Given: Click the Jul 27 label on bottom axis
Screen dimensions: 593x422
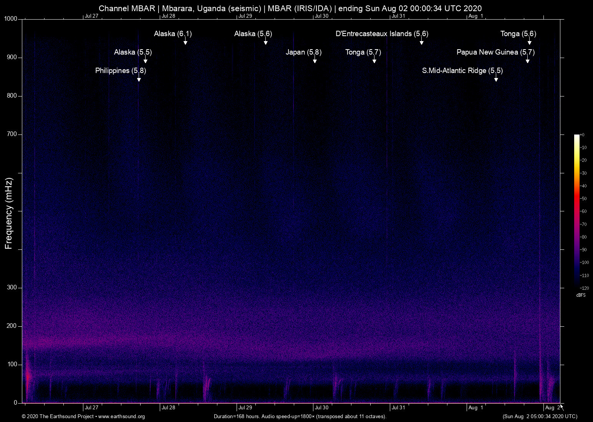Looking at the screenshot, I should [91, 408].
